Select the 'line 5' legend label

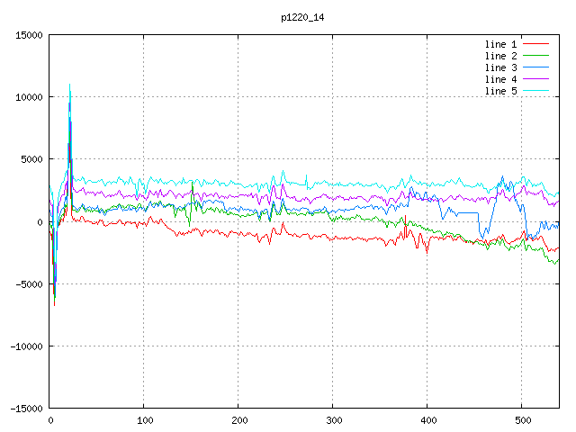(x=500, y=92)
